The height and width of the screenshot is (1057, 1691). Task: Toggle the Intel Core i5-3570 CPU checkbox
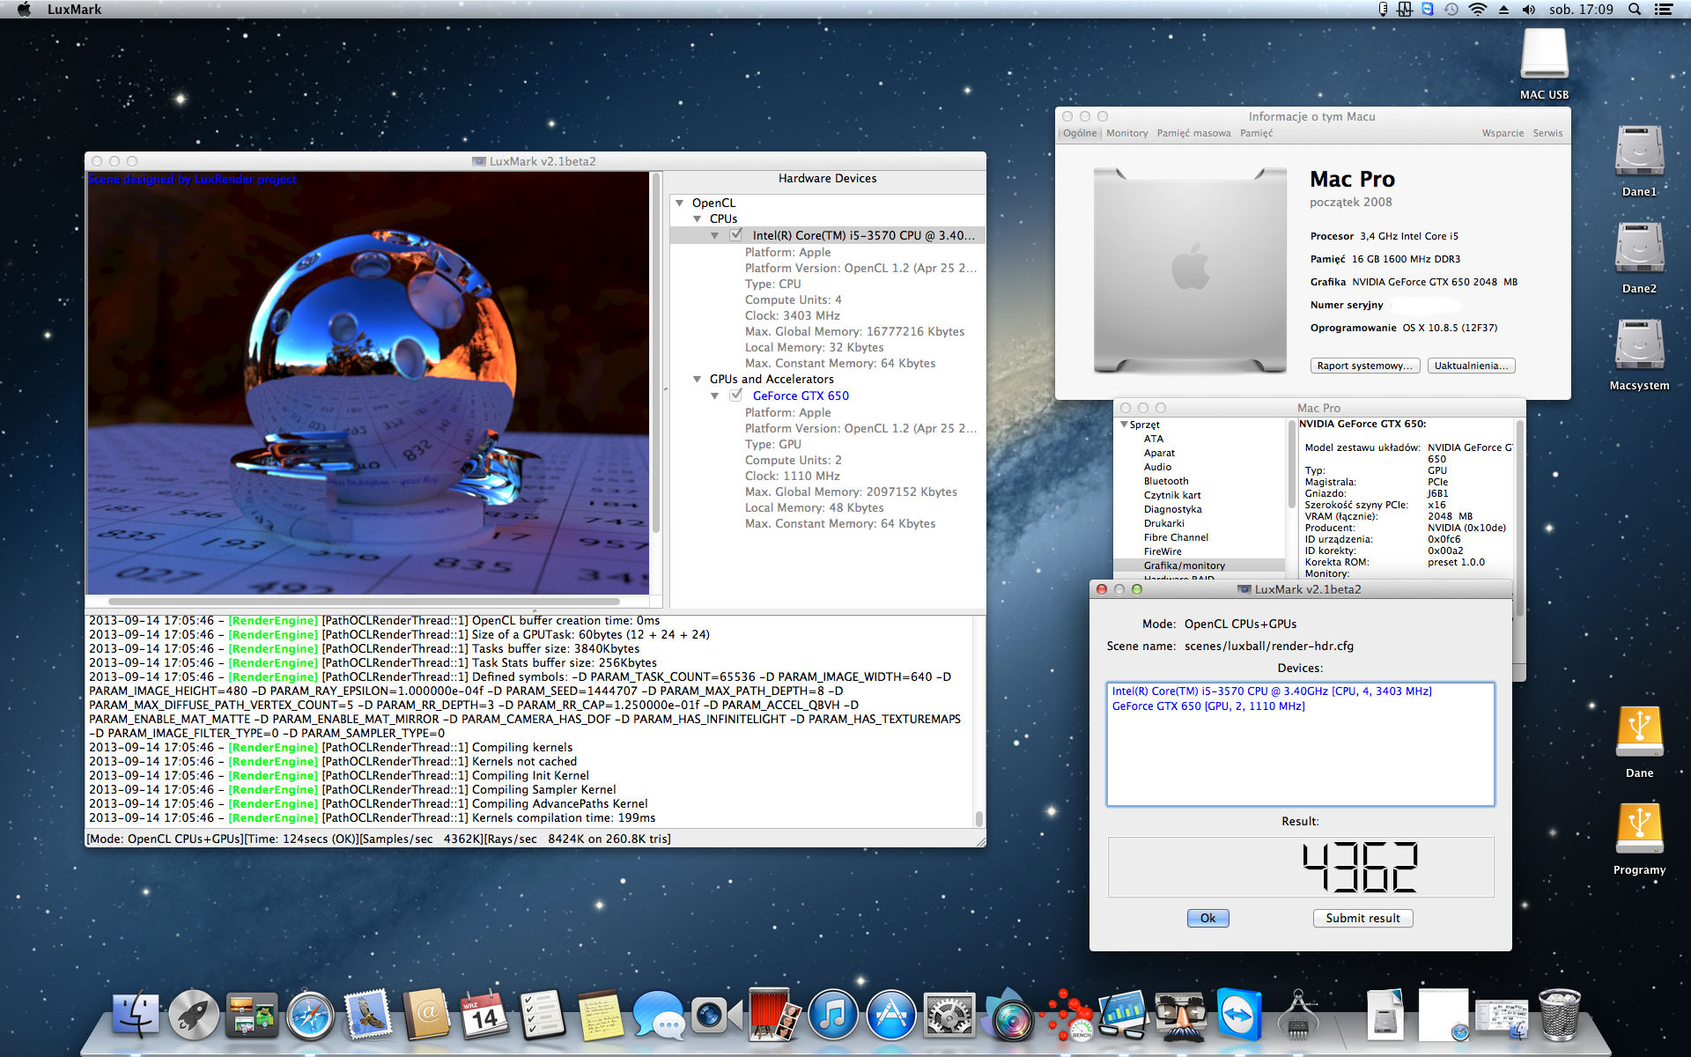[x=736, y=235]
